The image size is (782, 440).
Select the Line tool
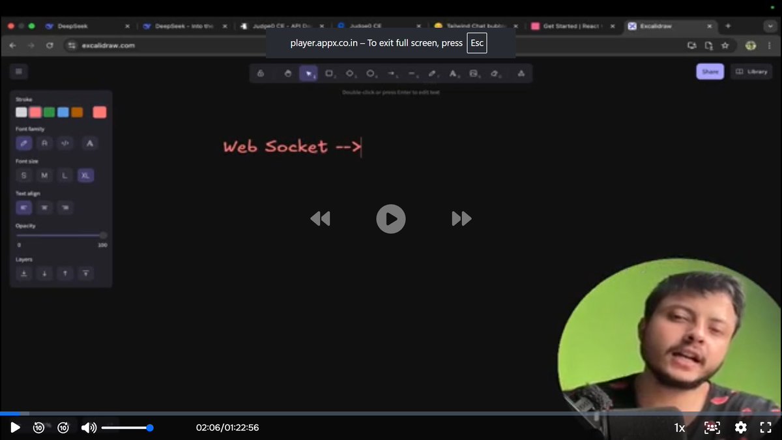point(412,73)
